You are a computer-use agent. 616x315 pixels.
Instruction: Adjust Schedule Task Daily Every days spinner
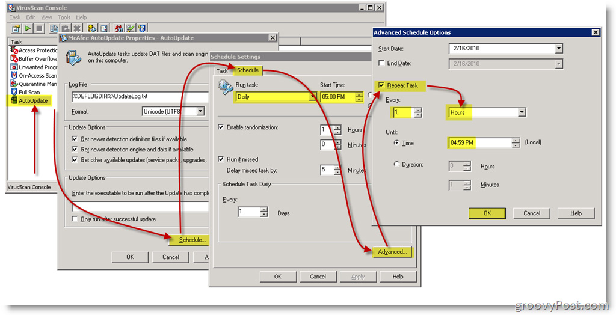click(x=264, y=212)
